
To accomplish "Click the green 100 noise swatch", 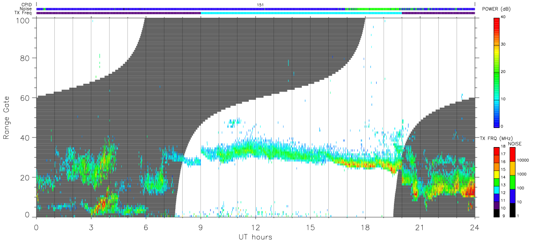I will pos(512,182).
